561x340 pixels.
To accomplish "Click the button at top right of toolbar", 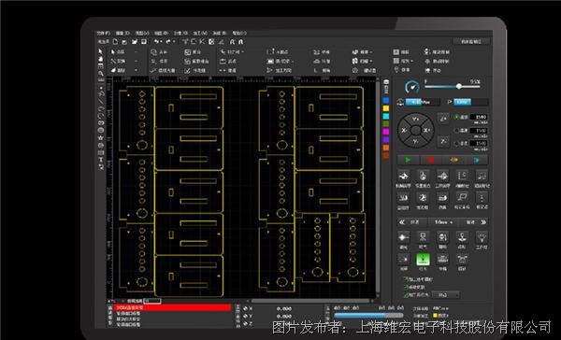I will (x=471, y=41).
